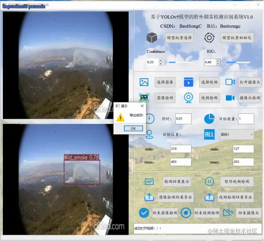Click the Wild_smoke 0.78 detection label
This screenshot has height=241, width=264.
pos(81,157)
